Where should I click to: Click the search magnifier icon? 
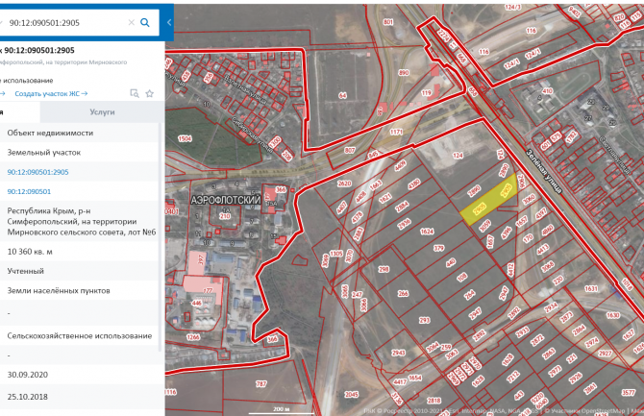pos(145,22)
